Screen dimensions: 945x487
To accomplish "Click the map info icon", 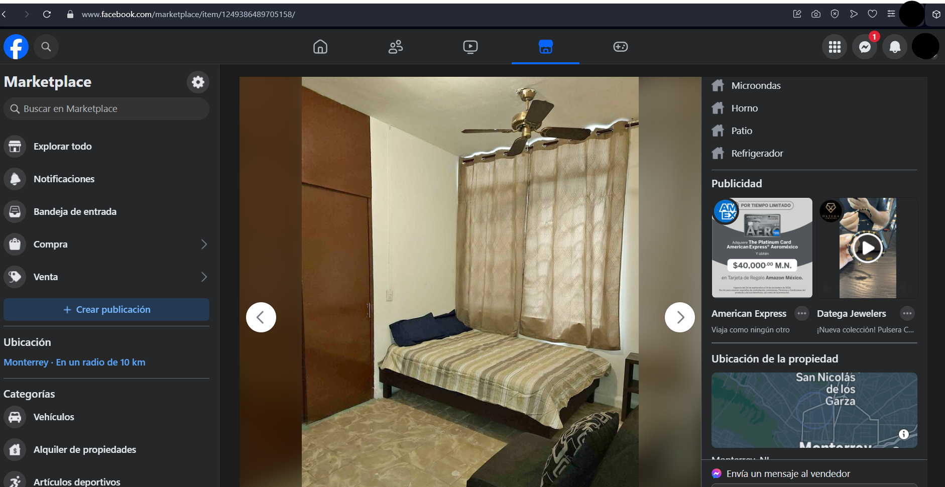I will click(x=903, y=434).
